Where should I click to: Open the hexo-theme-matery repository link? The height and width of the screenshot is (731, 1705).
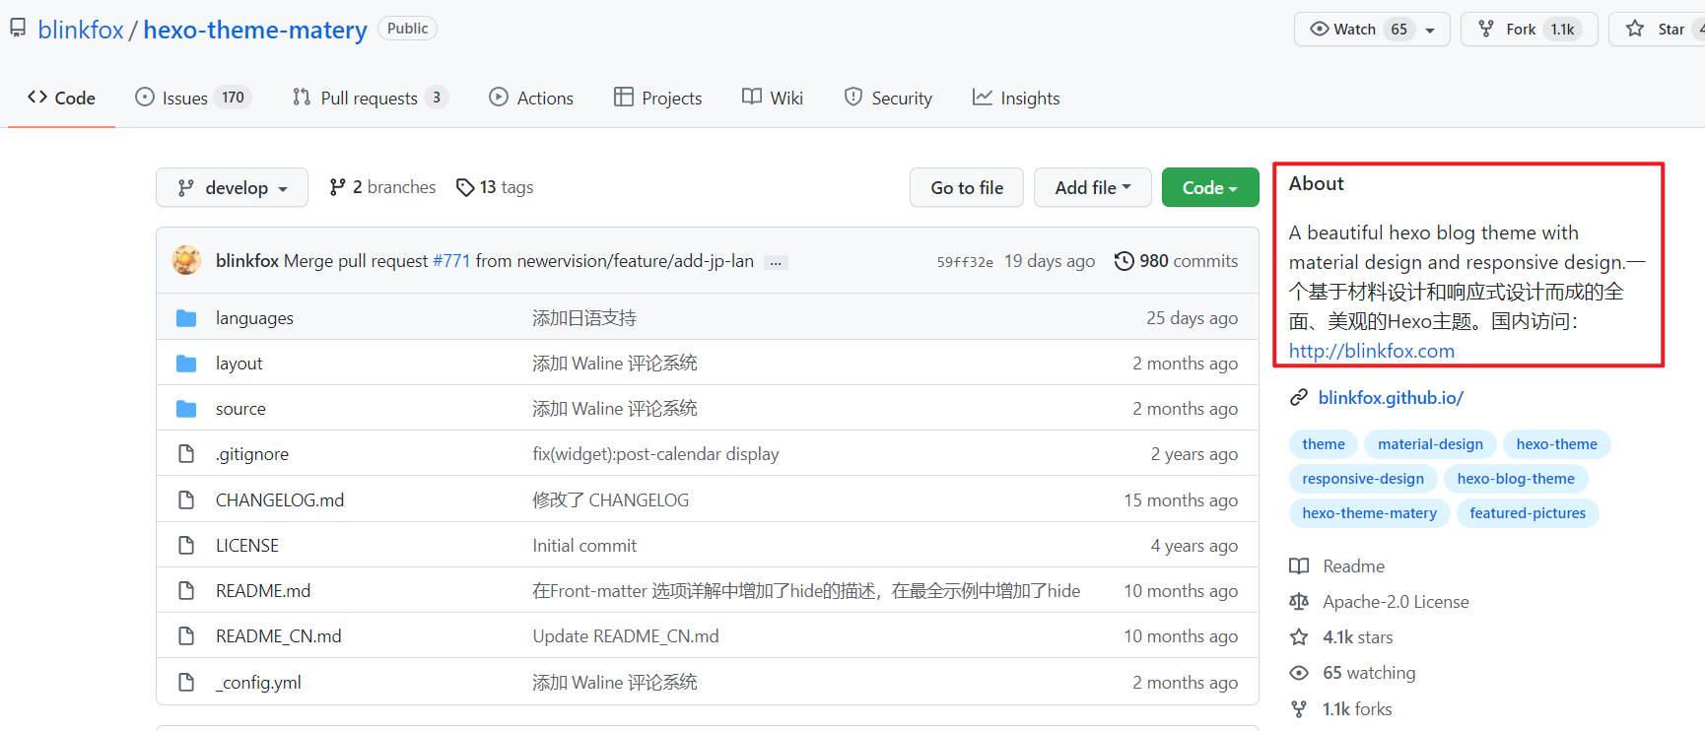(x=255, y=30)
